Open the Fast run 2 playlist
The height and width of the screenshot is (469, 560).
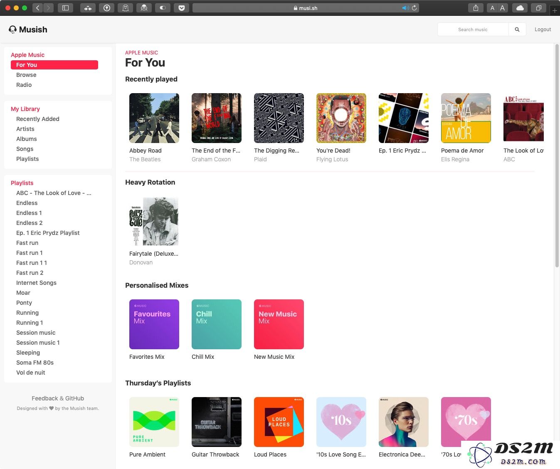(30, 273)
